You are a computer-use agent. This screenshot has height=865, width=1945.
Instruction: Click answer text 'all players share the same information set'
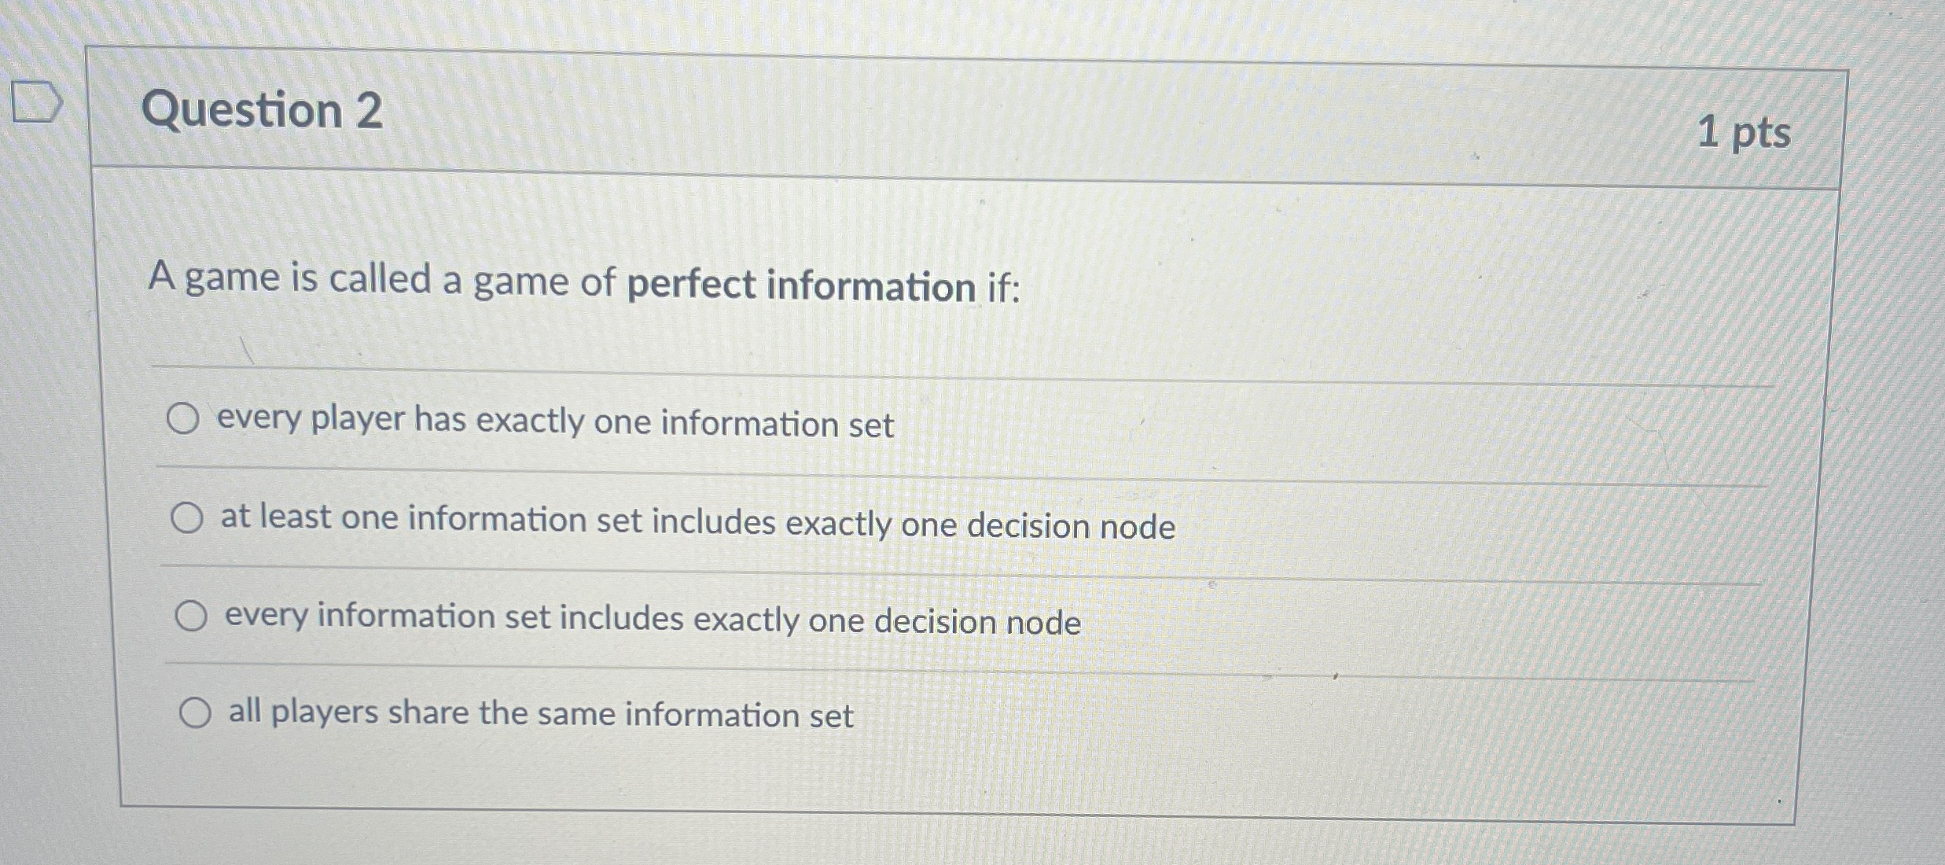click(x=541, y=714)
